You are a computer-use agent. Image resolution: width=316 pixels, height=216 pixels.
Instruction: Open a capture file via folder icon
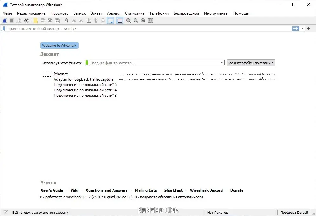pos(35,21)
